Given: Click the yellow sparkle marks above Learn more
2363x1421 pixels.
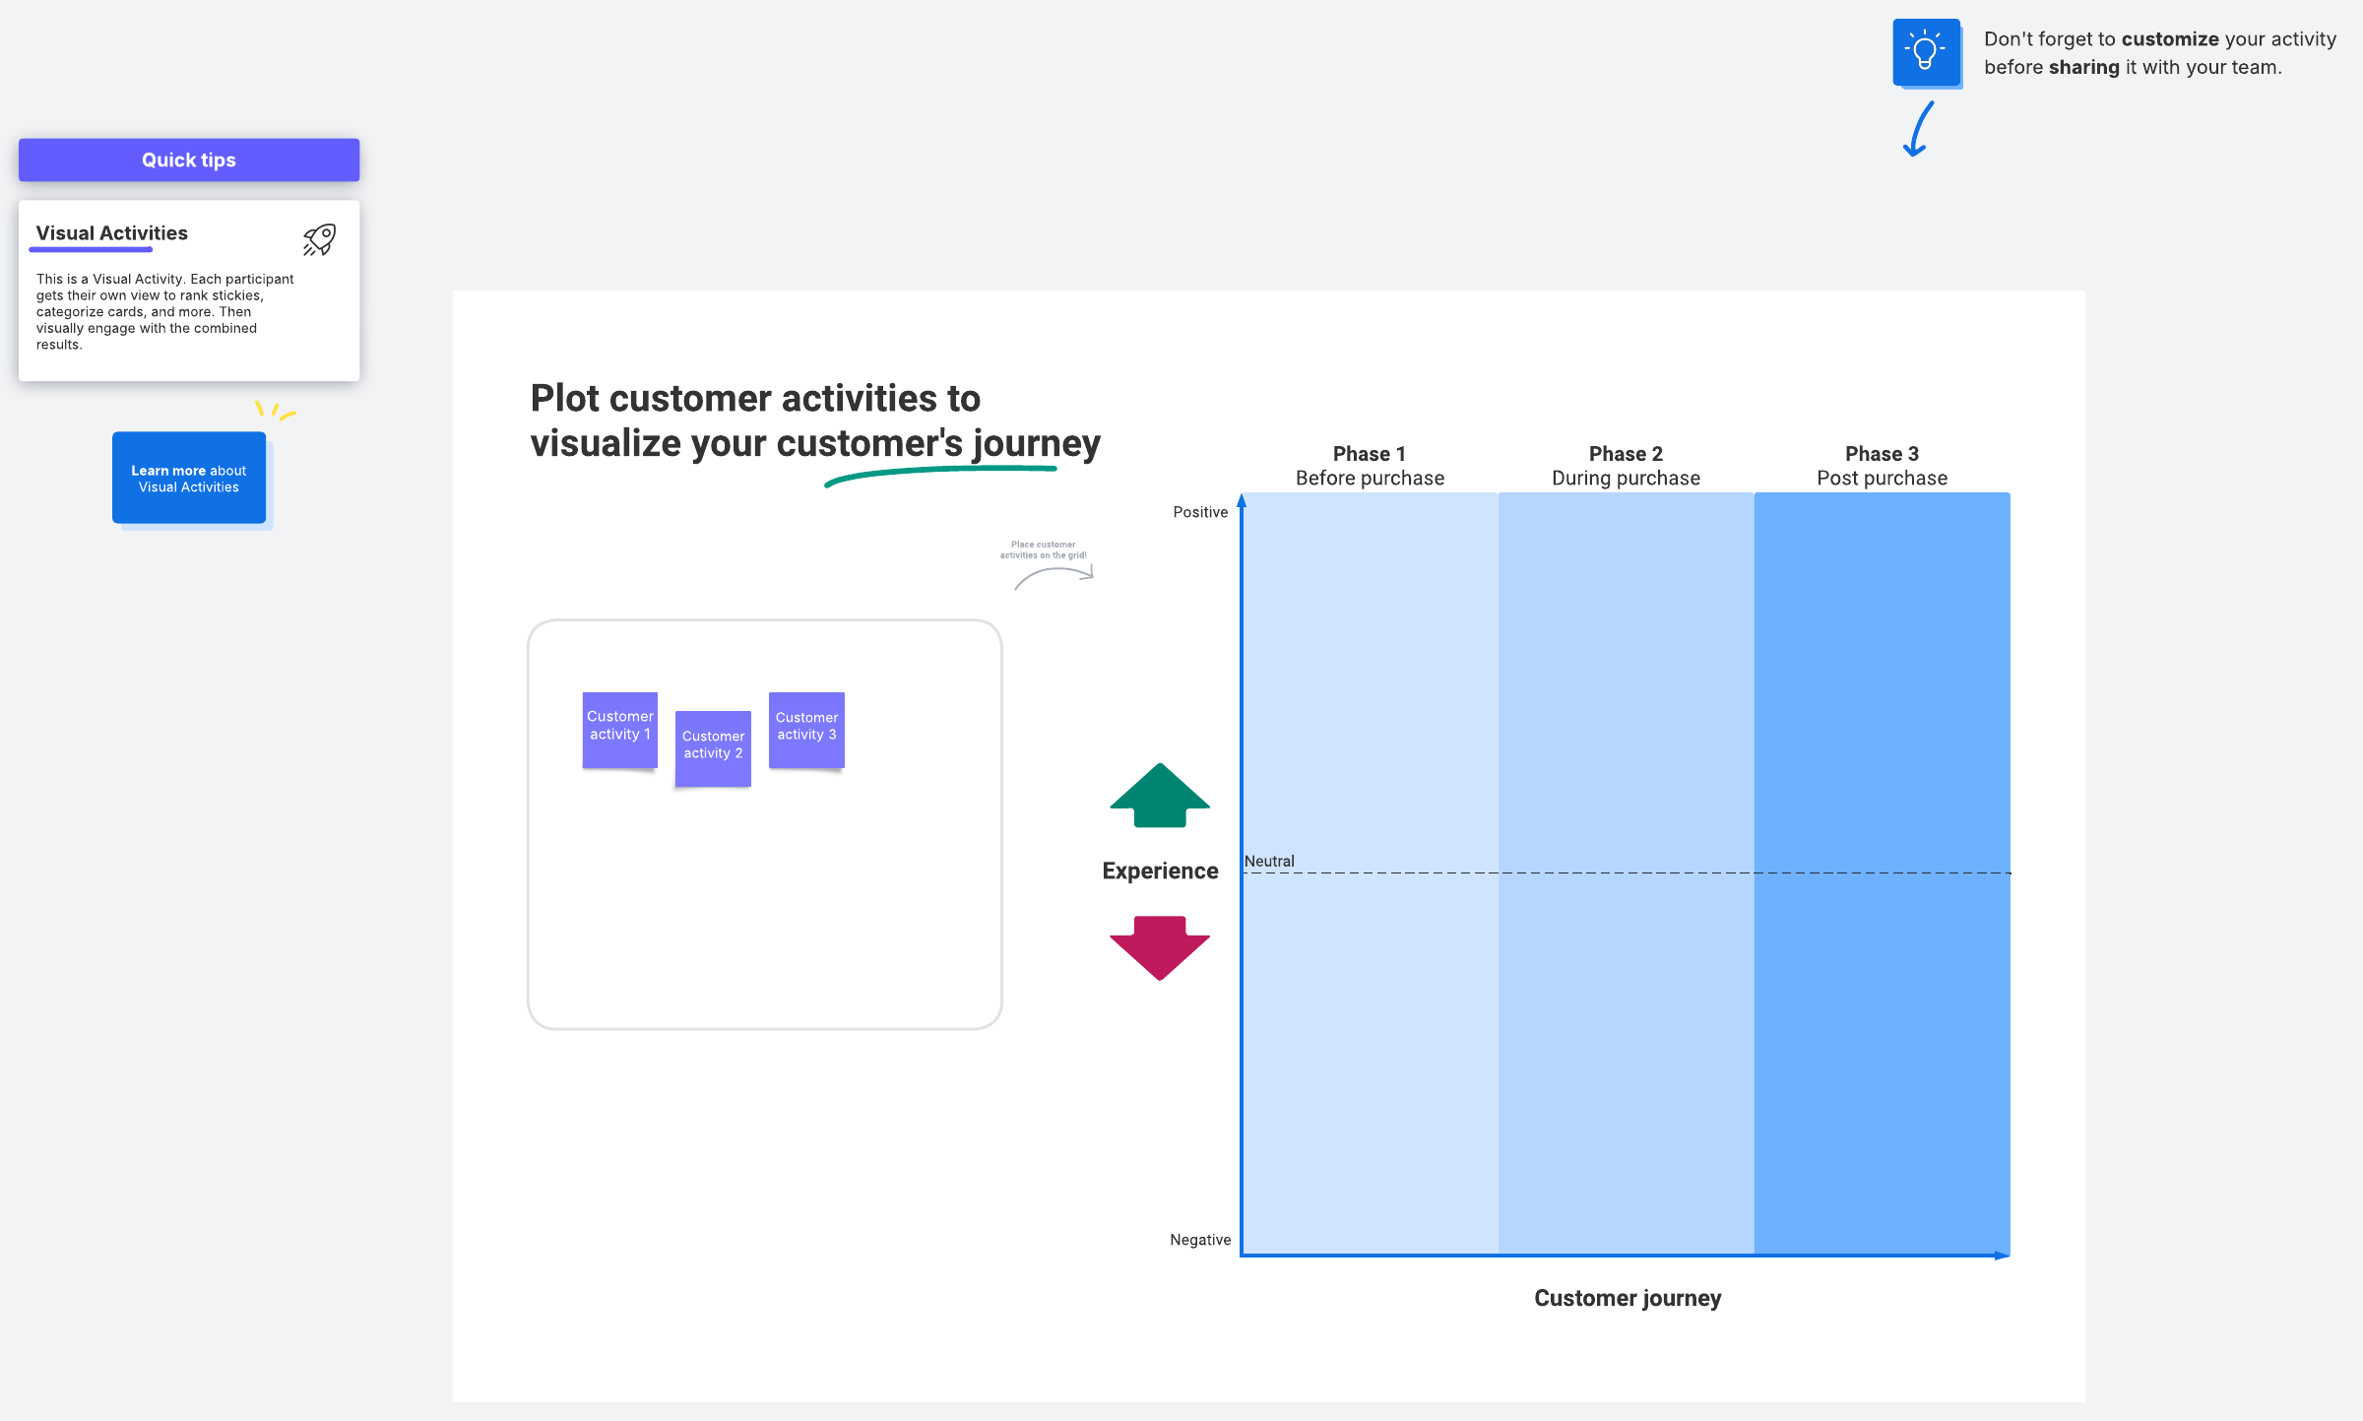Looking at the screenshot, I should click(x=275, y=410).
